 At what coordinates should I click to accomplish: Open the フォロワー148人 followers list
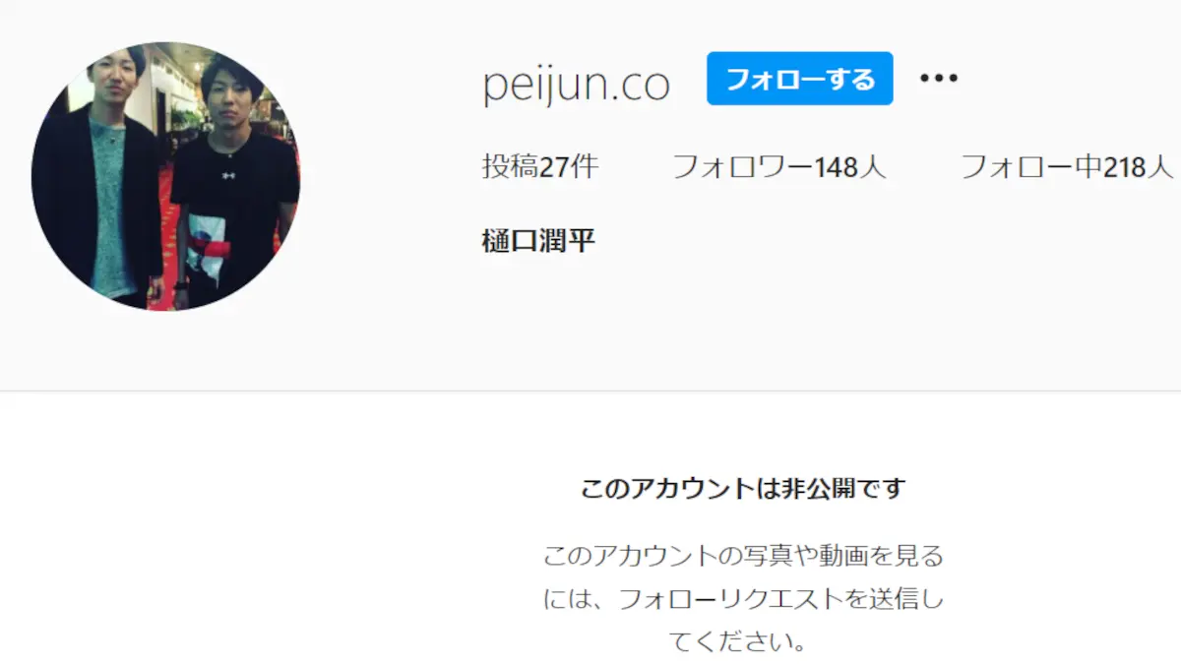778,167
